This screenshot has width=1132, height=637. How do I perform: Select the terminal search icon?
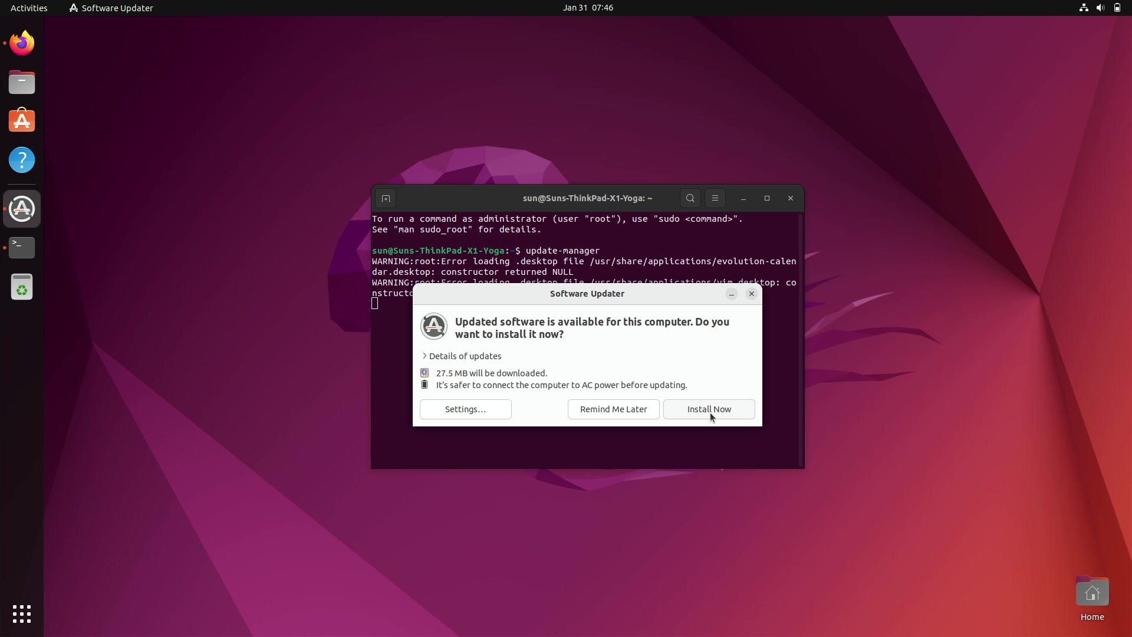pyautogui.click(x=690, y=198)
